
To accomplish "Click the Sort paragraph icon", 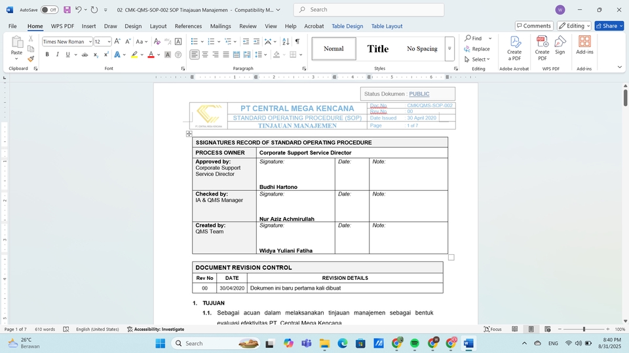I will pyautogui.click(x=284, y=41).
